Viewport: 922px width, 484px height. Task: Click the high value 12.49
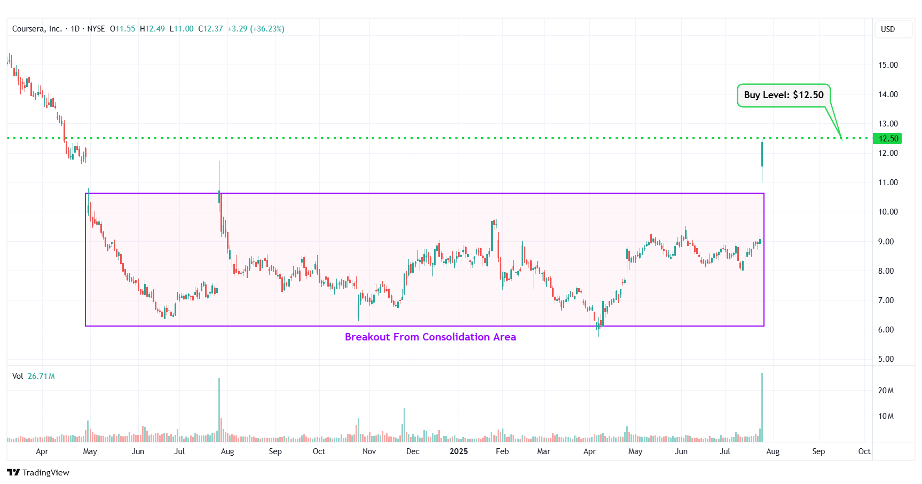(x=155, y=29)
